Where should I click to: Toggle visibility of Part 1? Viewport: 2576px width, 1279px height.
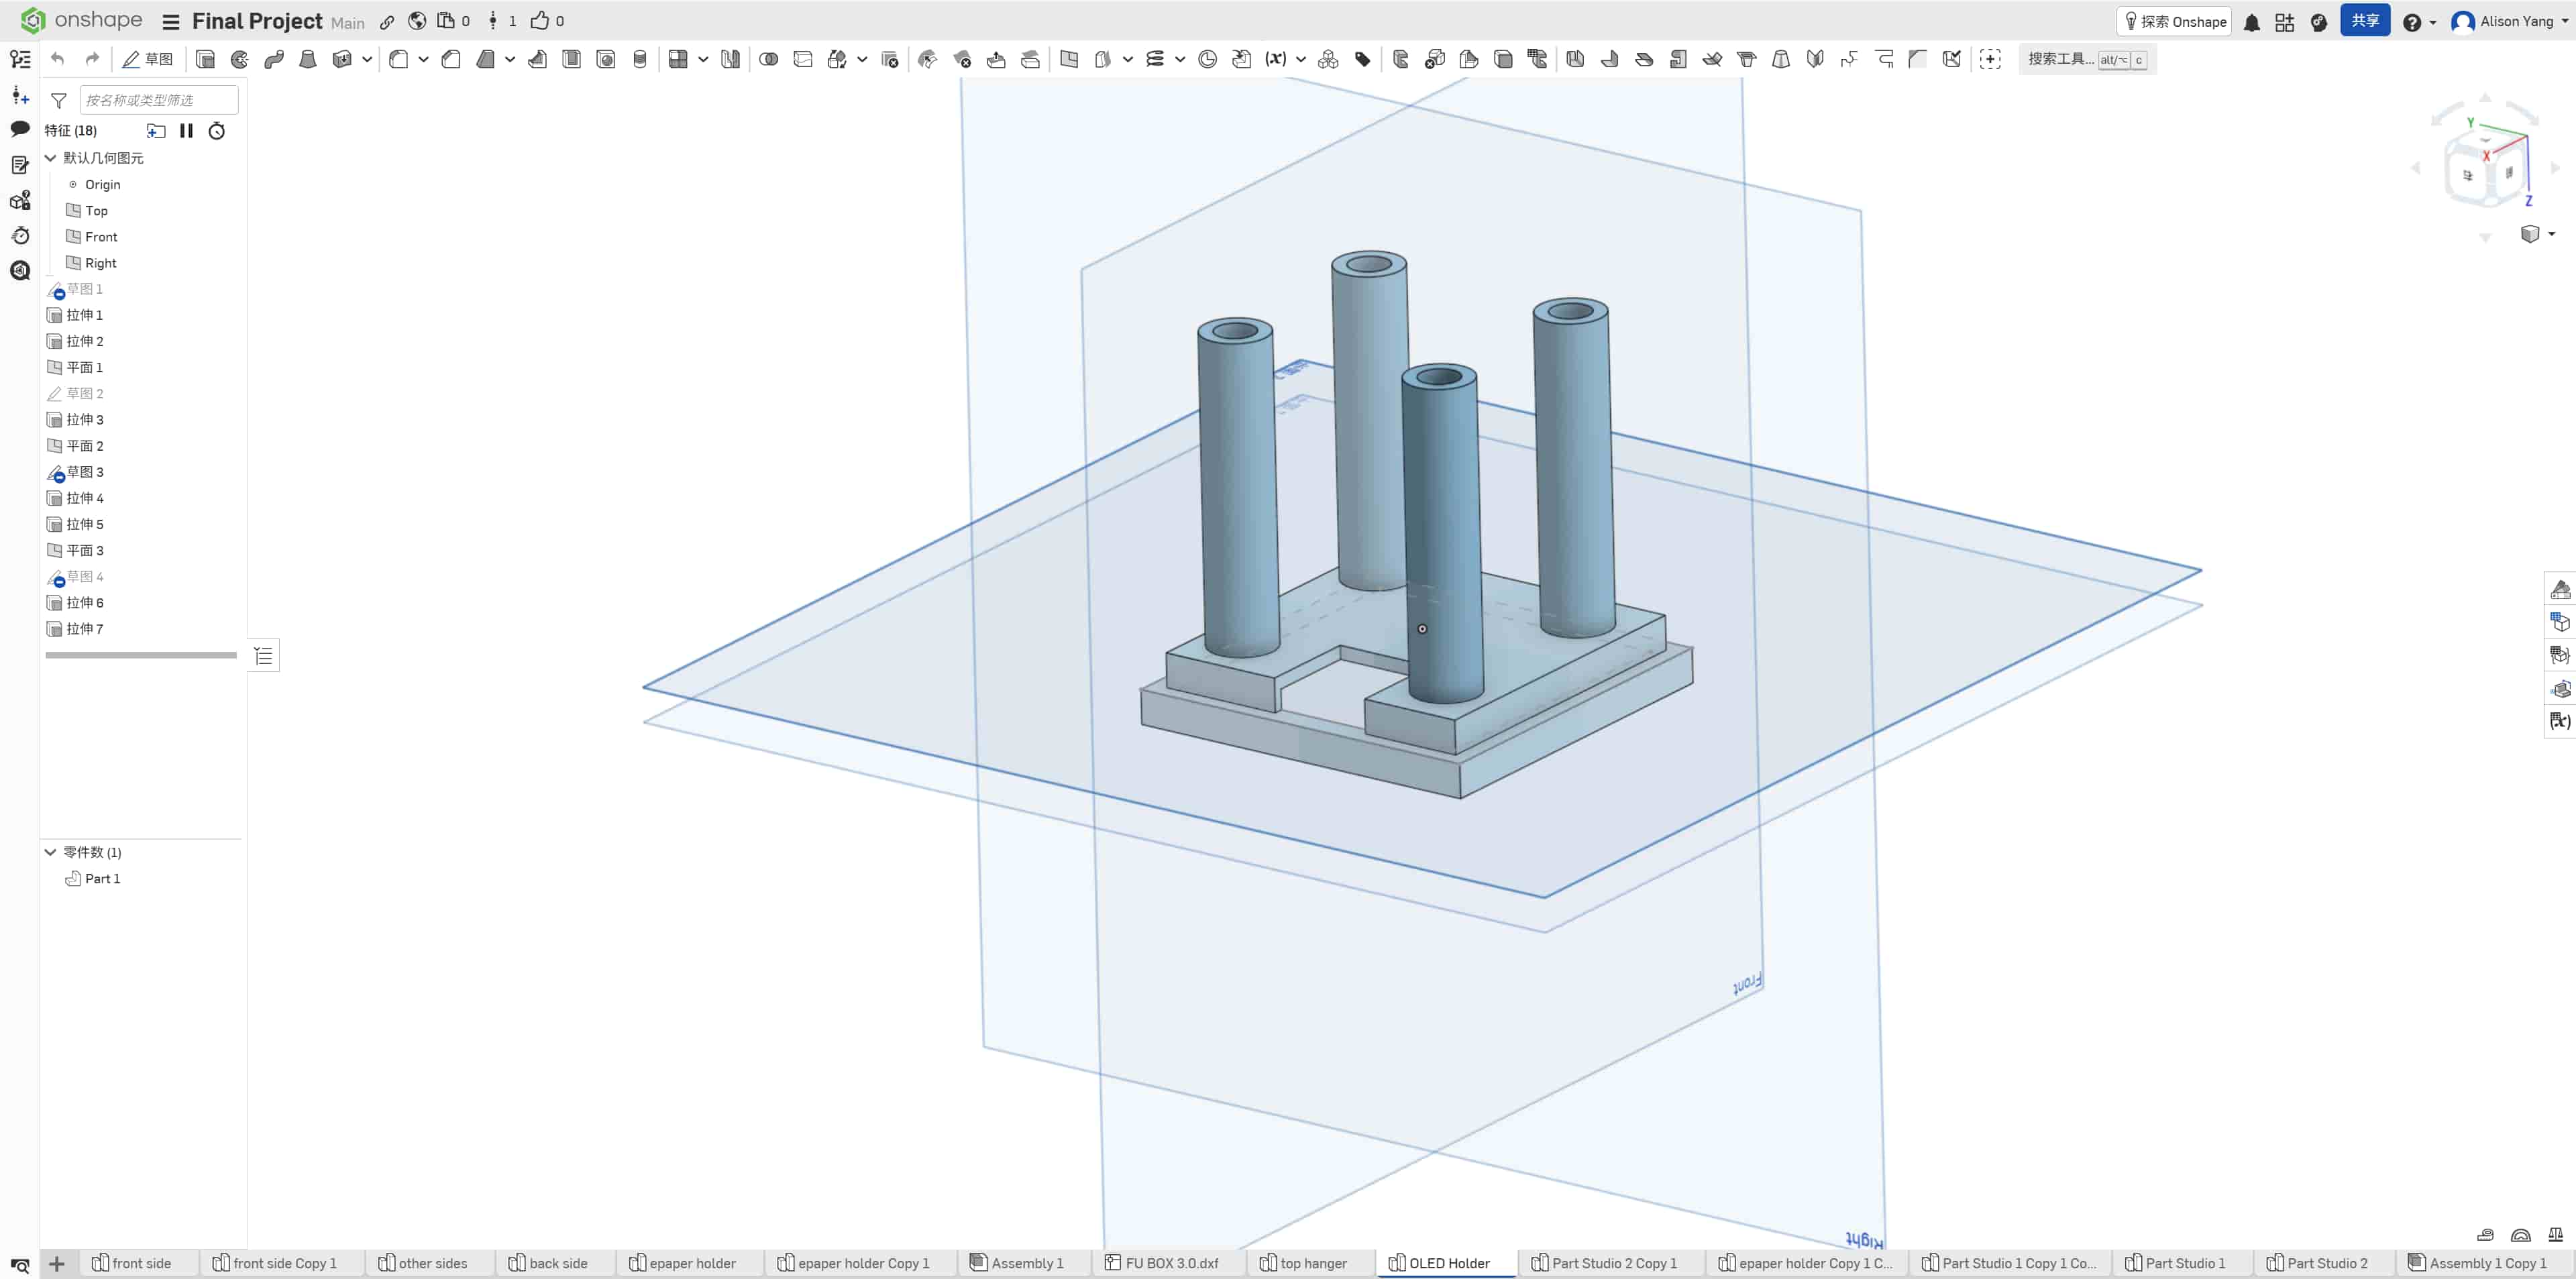[x=73, y=878]
